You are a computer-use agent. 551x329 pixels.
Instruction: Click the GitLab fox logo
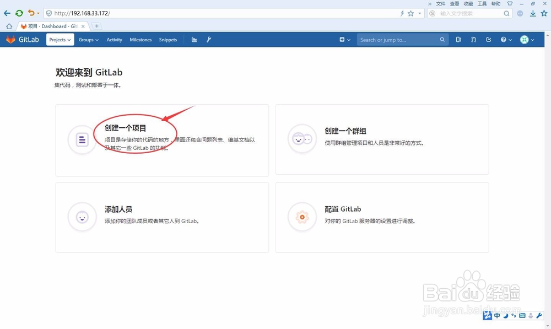(10, 40)
